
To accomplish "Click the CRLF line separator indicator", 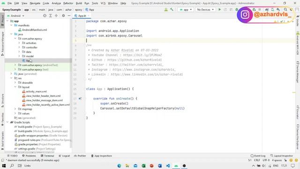I will [x=257, y=160].
